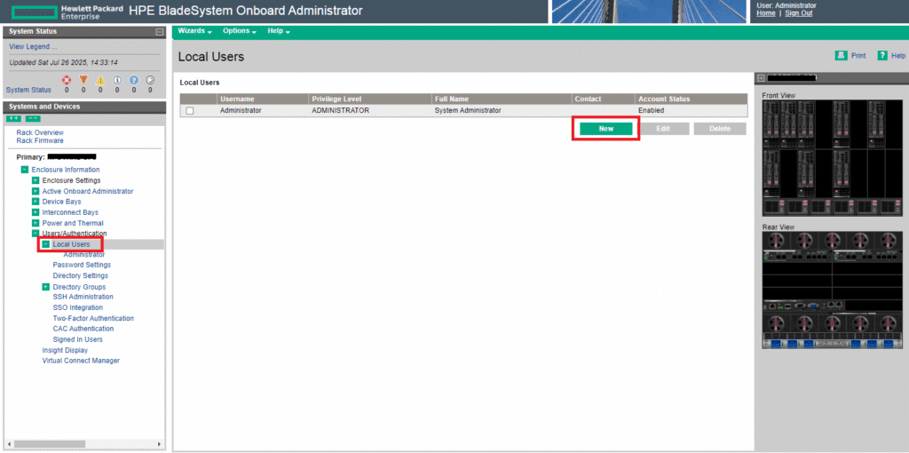Open the Options menu
The width and height of the screenshot is (909, 453).
click(x=240, y=31)
